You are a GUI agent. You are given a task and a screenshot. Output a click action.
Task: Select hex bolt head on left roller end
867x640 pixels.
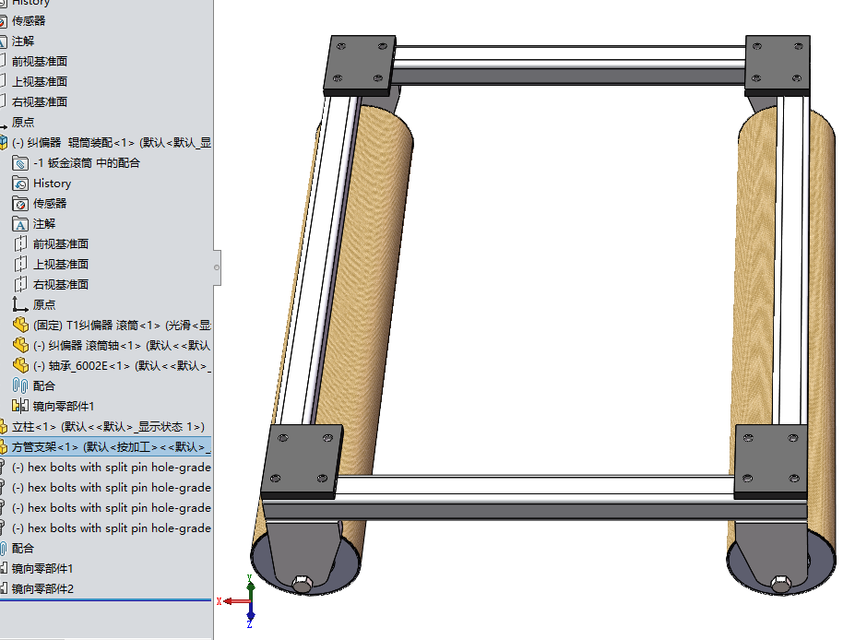pos(302,584)
